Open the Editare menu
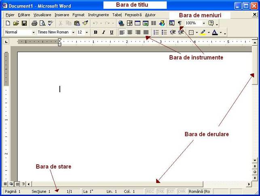The image size is (260, 196). pos(24,15)
